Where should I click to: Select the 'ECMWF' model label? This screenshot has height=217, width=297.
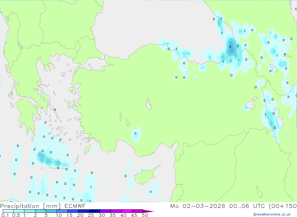tap(75, 206)
